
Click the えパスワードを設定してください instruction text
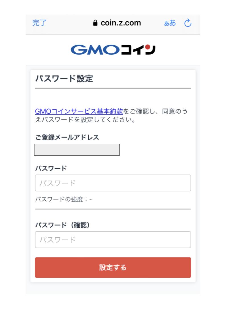click(x=85, y=120)
